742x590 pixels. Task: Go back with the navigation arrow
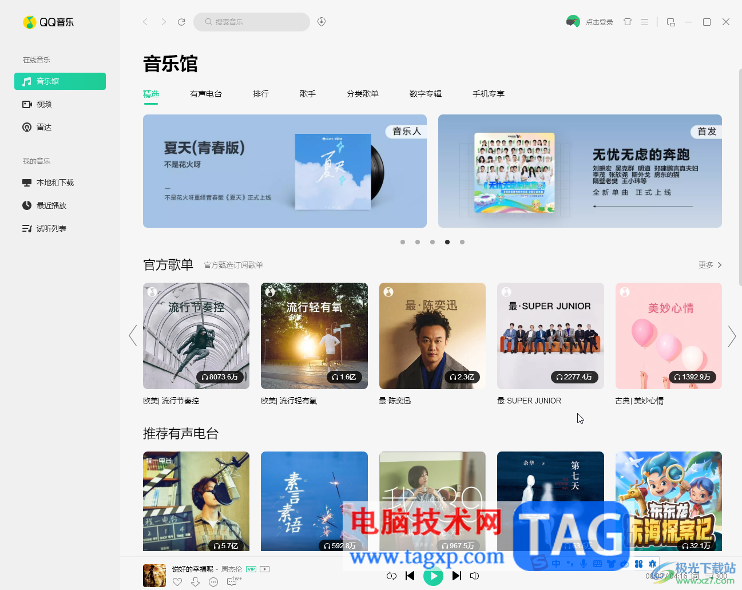tap(145, 22)
